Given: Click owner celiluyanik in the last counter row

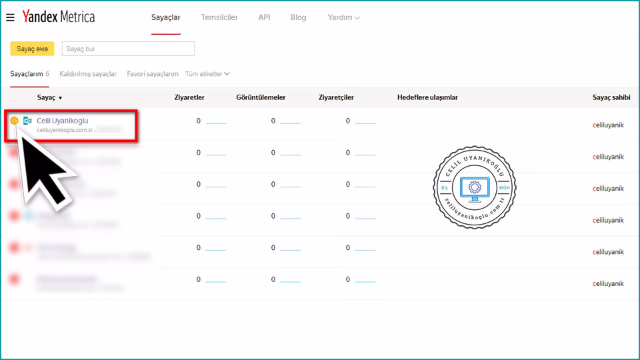Looking at the screenshot, I should (x=608, y=284).
